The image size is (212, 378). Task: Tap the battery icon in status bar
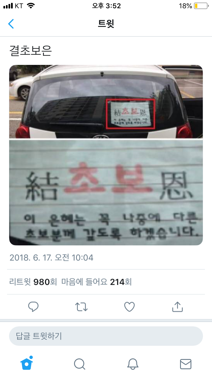pyautogui.click(x=201, y=6)
